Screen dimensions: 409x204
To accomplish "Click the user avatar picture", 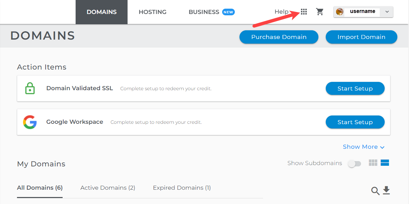I will pyautogui.click(x=340, y=12).
